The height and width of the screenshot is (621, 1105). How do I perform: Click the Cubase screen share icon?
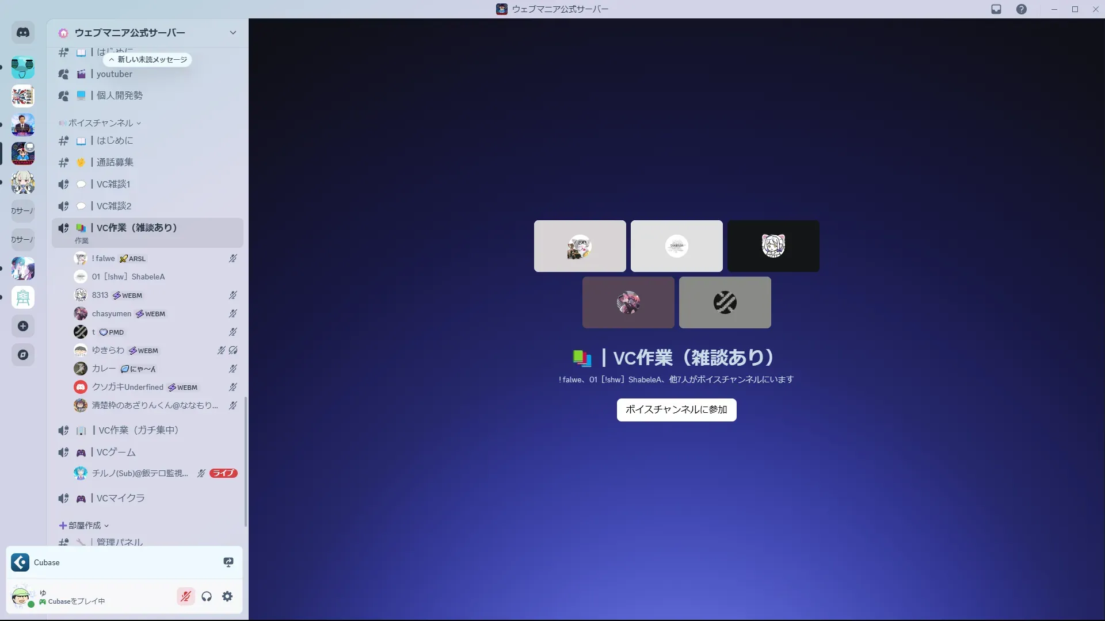pos(228,562)
